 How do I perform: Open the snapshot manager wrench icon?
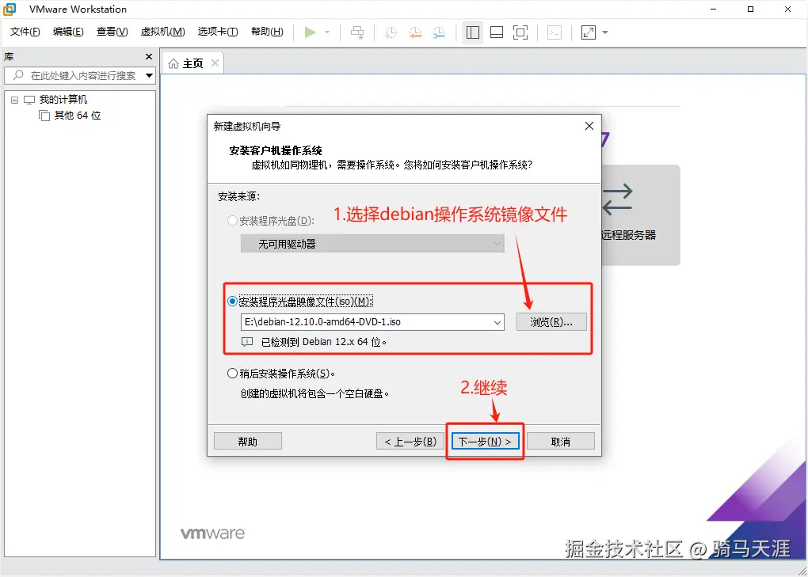pyautogui.click(x=439, y=32)
